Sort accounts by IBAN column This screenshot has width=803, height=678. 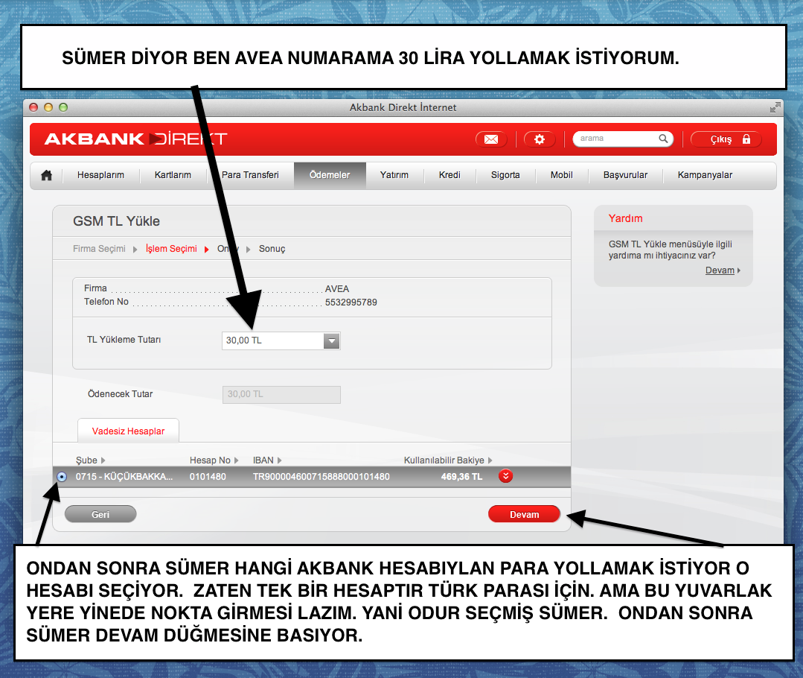tap(267, 460)
